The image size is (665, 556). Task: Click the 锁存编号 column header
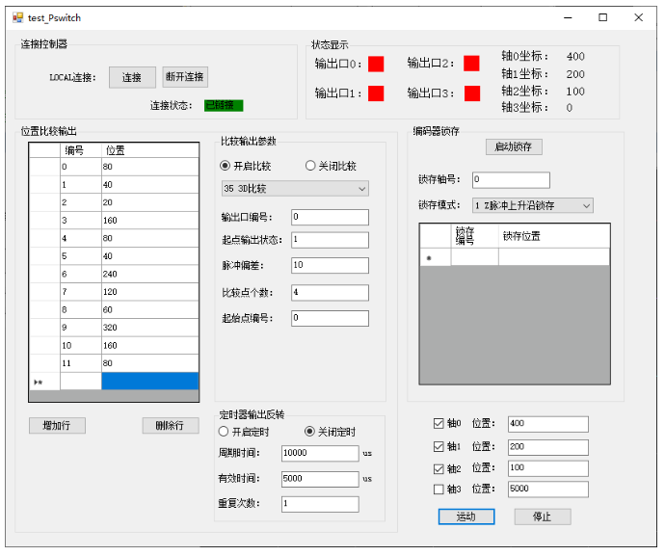[474, 236]
